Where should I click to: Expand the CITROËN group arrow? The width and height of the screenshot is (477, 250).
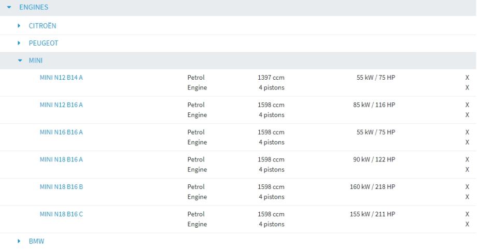[20, 25]
